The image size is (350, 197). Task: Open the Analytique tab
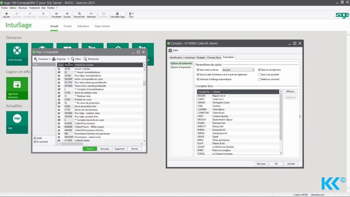(x=190, y=57)
